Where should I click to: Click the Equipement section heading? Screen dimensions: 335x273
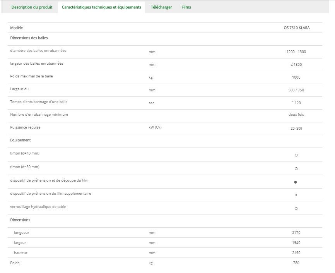[21, 140]
